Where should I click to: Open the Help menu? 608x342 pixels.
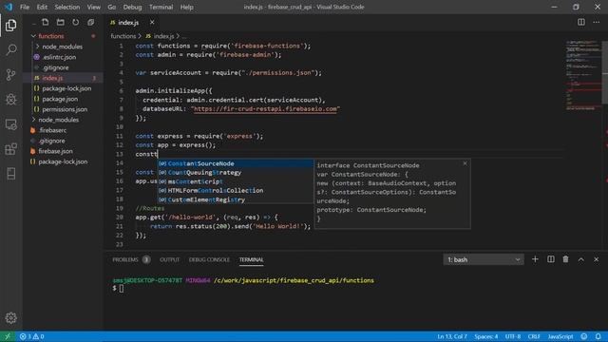coord(186,7)
